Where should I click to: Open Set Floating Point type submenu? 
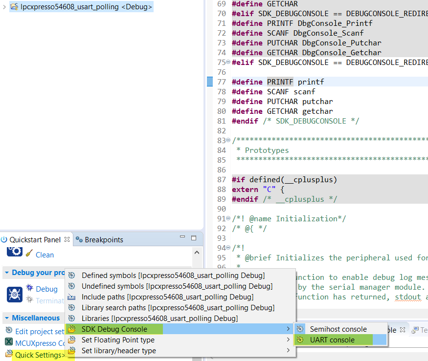(180, 340)
